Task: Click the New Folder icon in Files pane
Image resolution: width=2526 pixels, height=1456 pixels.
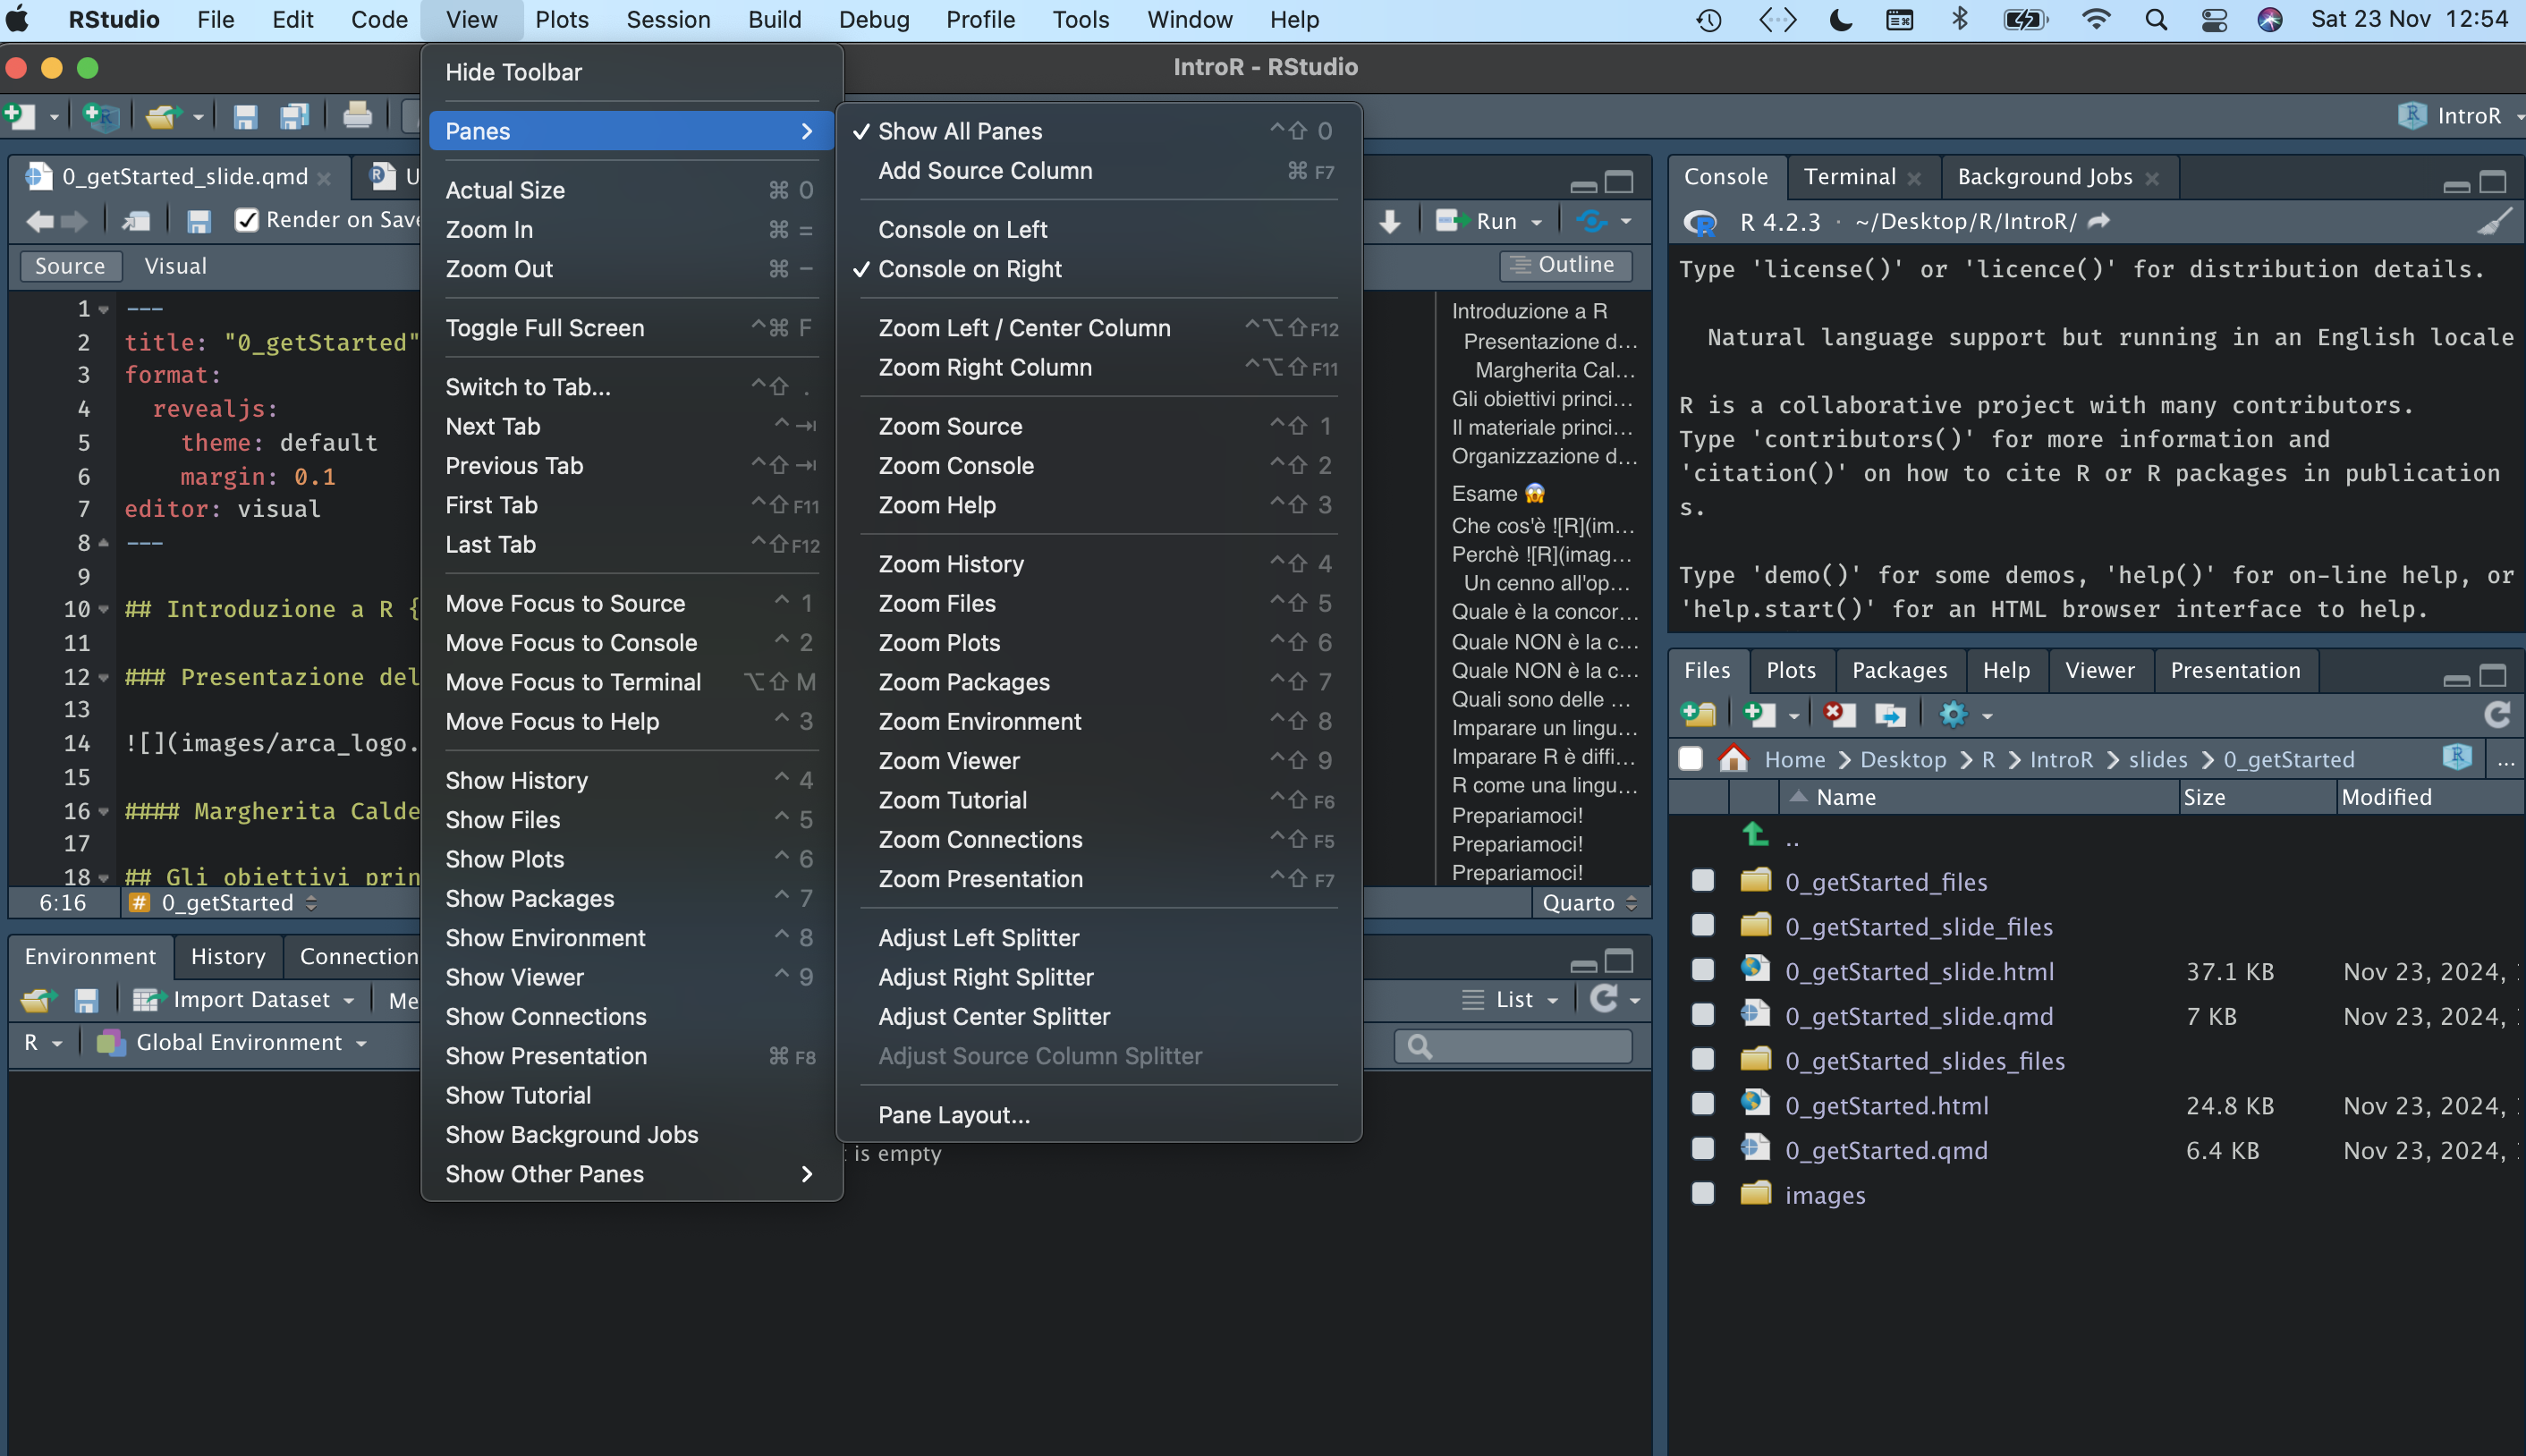Action: 1699,715
